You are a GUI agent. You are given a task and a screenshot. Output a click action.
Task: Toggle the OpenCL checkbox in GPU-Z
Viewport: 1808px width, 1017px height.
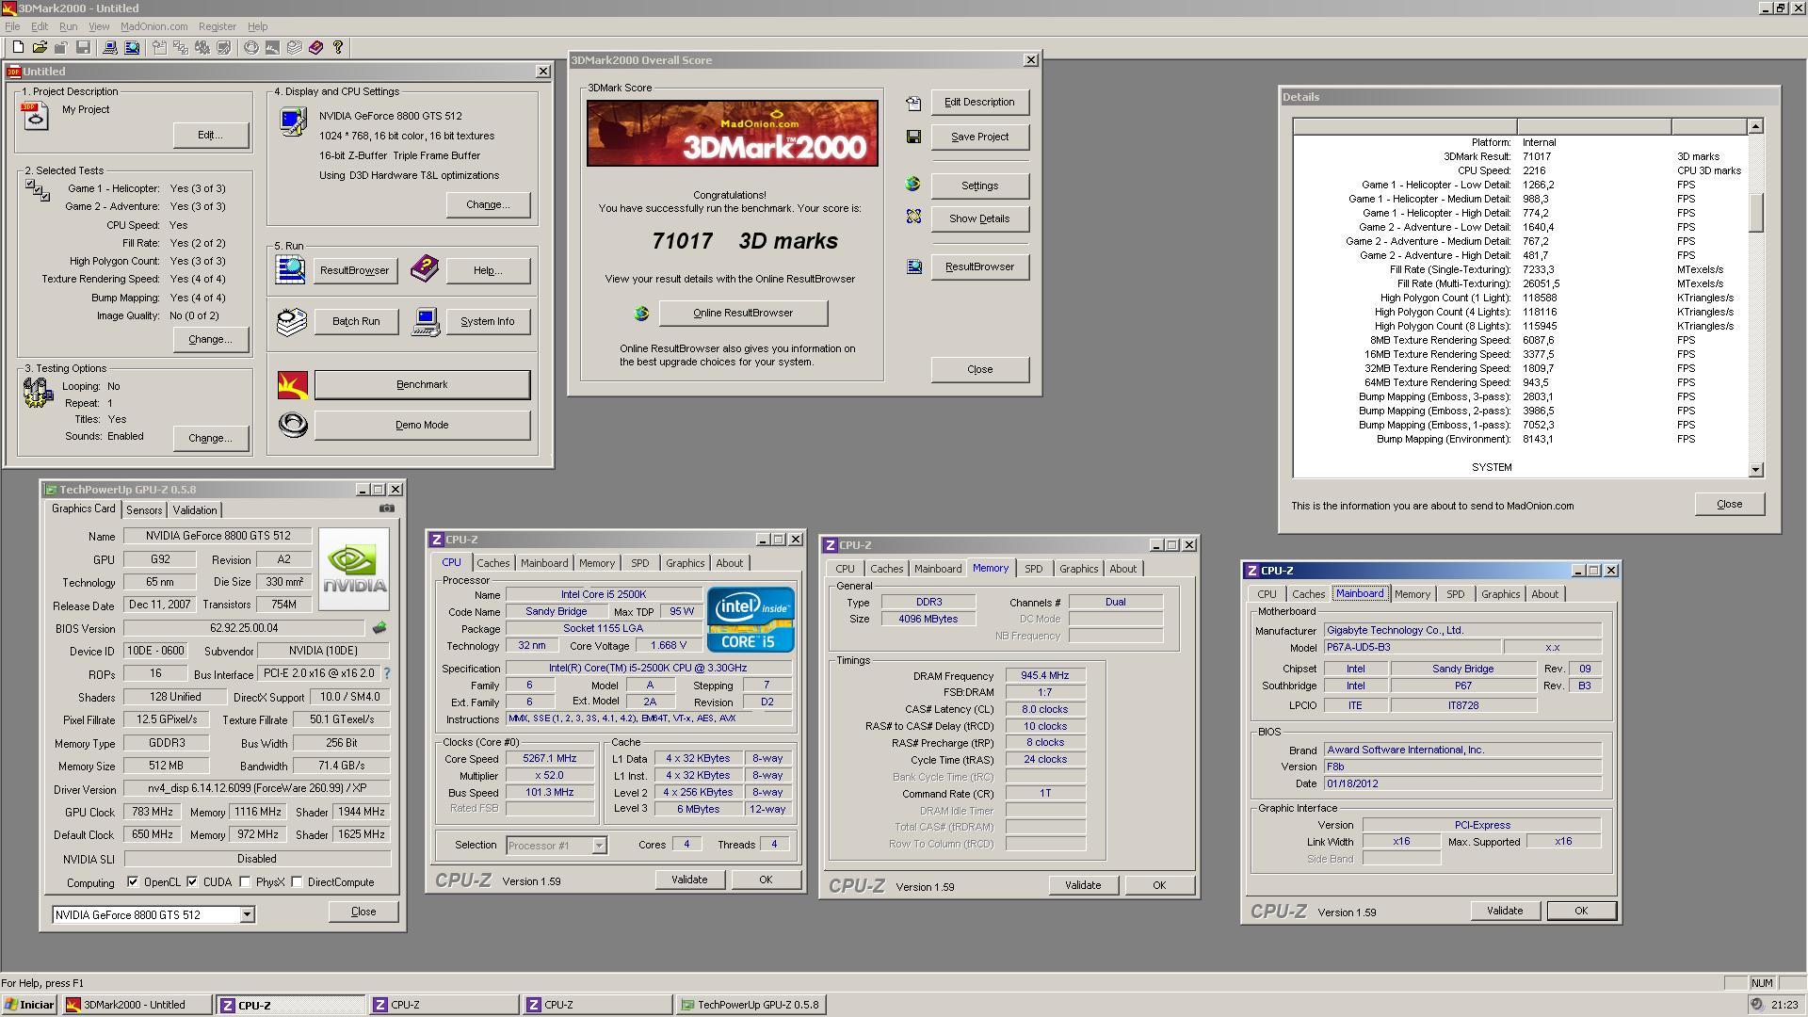pos(133,882)
